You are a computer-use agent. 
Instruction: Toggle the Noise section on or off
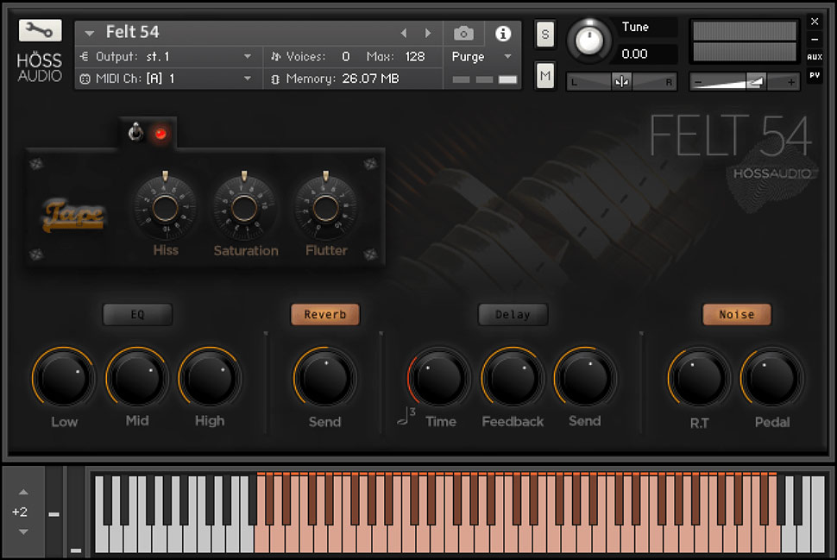pos(736,314)
